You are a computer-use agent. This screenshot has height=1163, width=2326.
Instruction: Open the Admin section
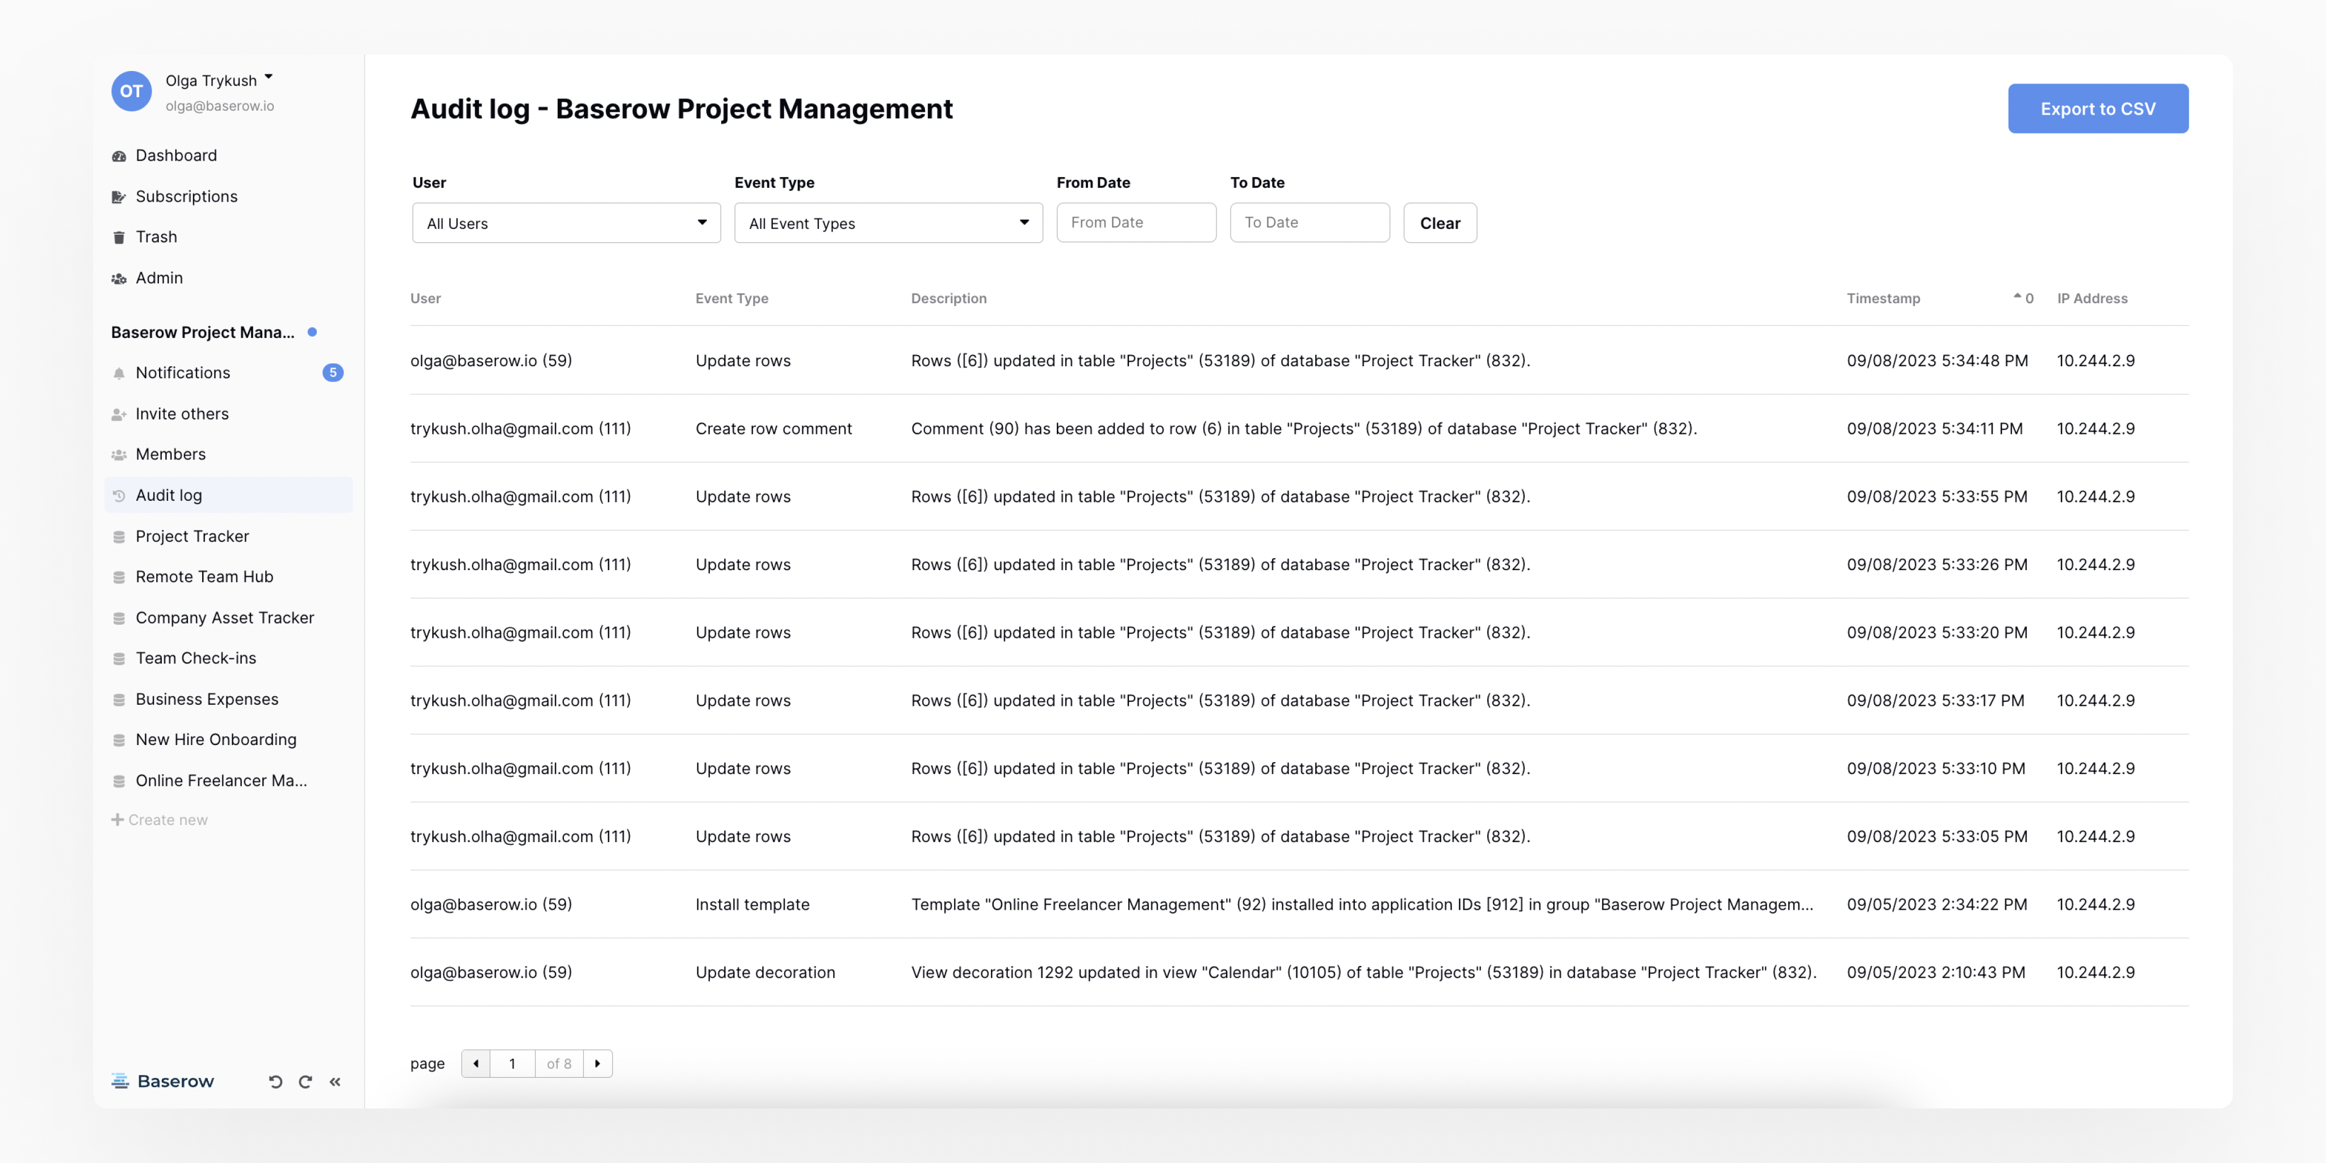159,278
